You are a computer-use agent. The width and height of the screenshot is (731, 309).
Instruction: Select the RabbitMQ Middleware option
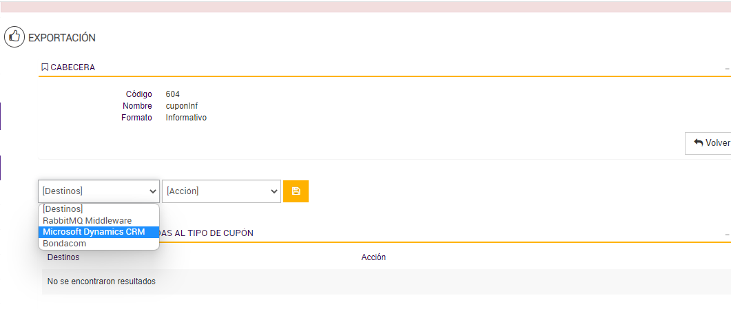pos(87,220)
